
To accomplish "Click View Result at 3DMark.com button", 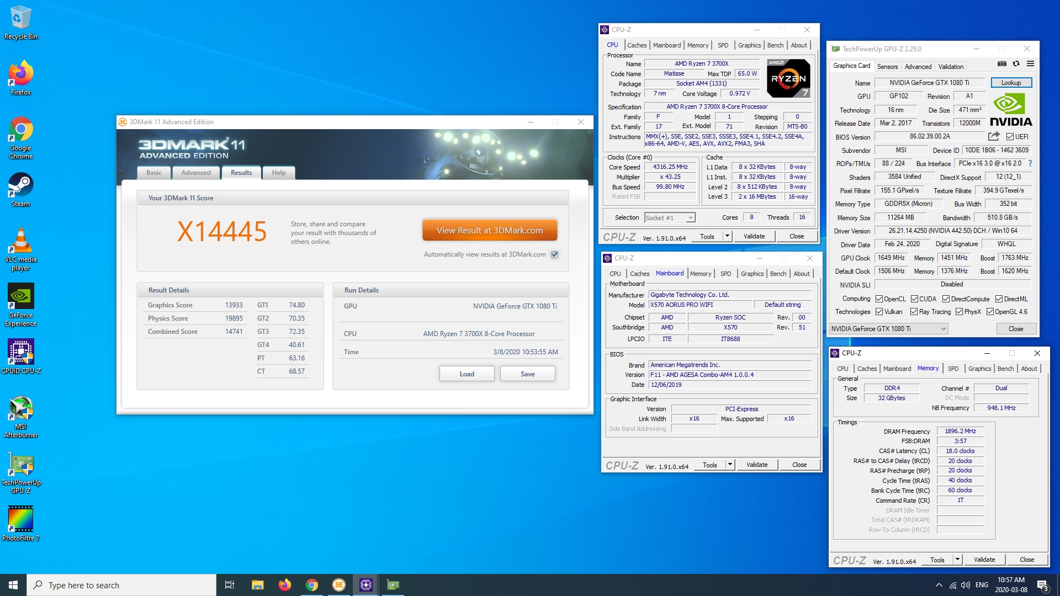I will click(490, 230).
